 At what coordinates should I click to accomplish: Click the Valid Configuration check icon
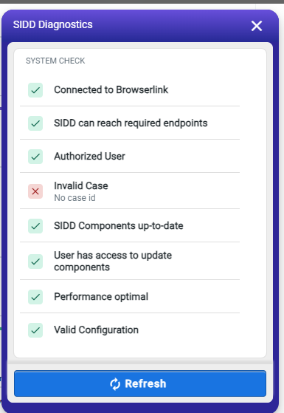[35, 330]
